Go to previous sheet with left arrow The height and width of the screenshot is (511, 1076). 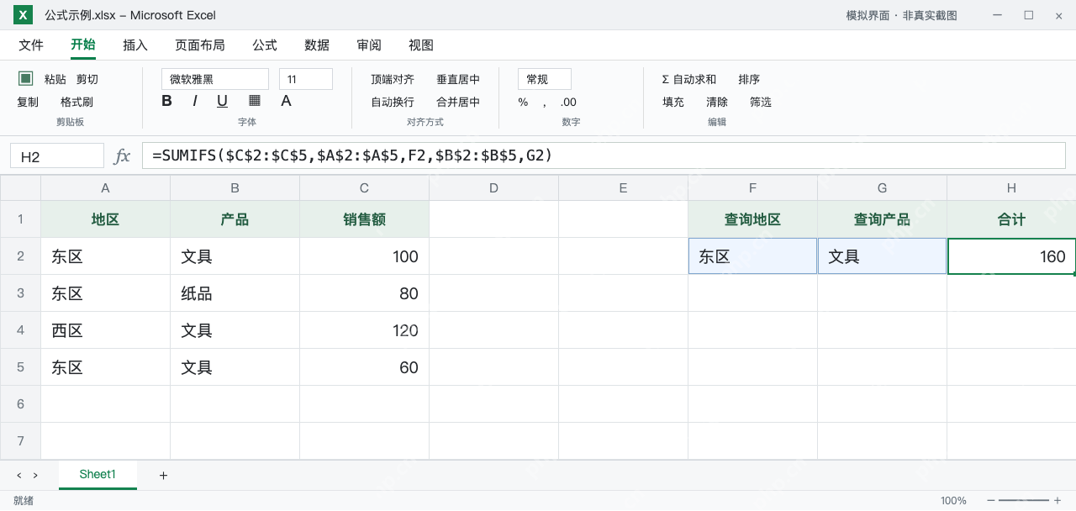click(19, 476)
